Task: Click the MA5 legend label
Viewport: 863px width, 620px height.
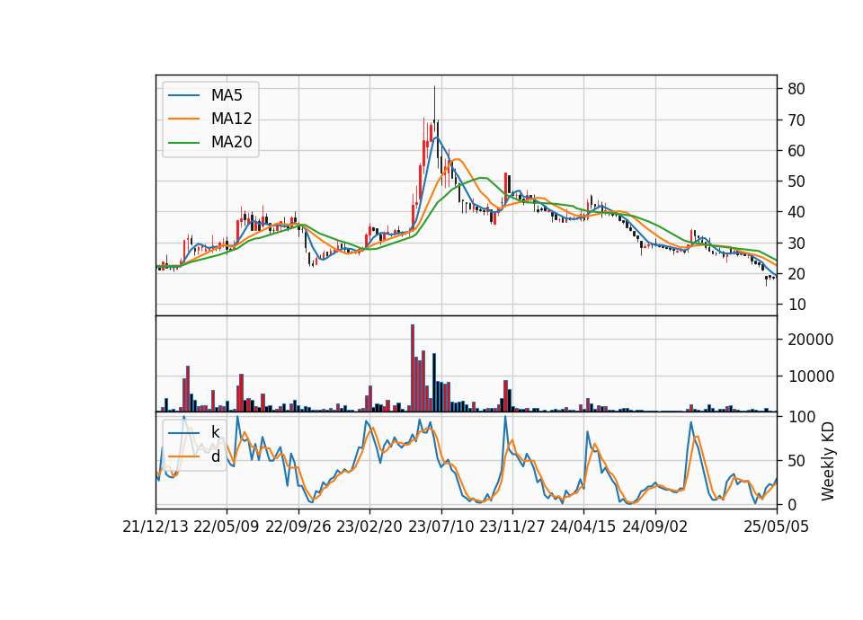Action: pyautogui.click(x=227, y=95)
